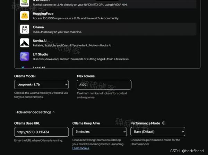Open the Ollama Model dropdown
Screen dimensions: 208x155
(x=41, y=84)
